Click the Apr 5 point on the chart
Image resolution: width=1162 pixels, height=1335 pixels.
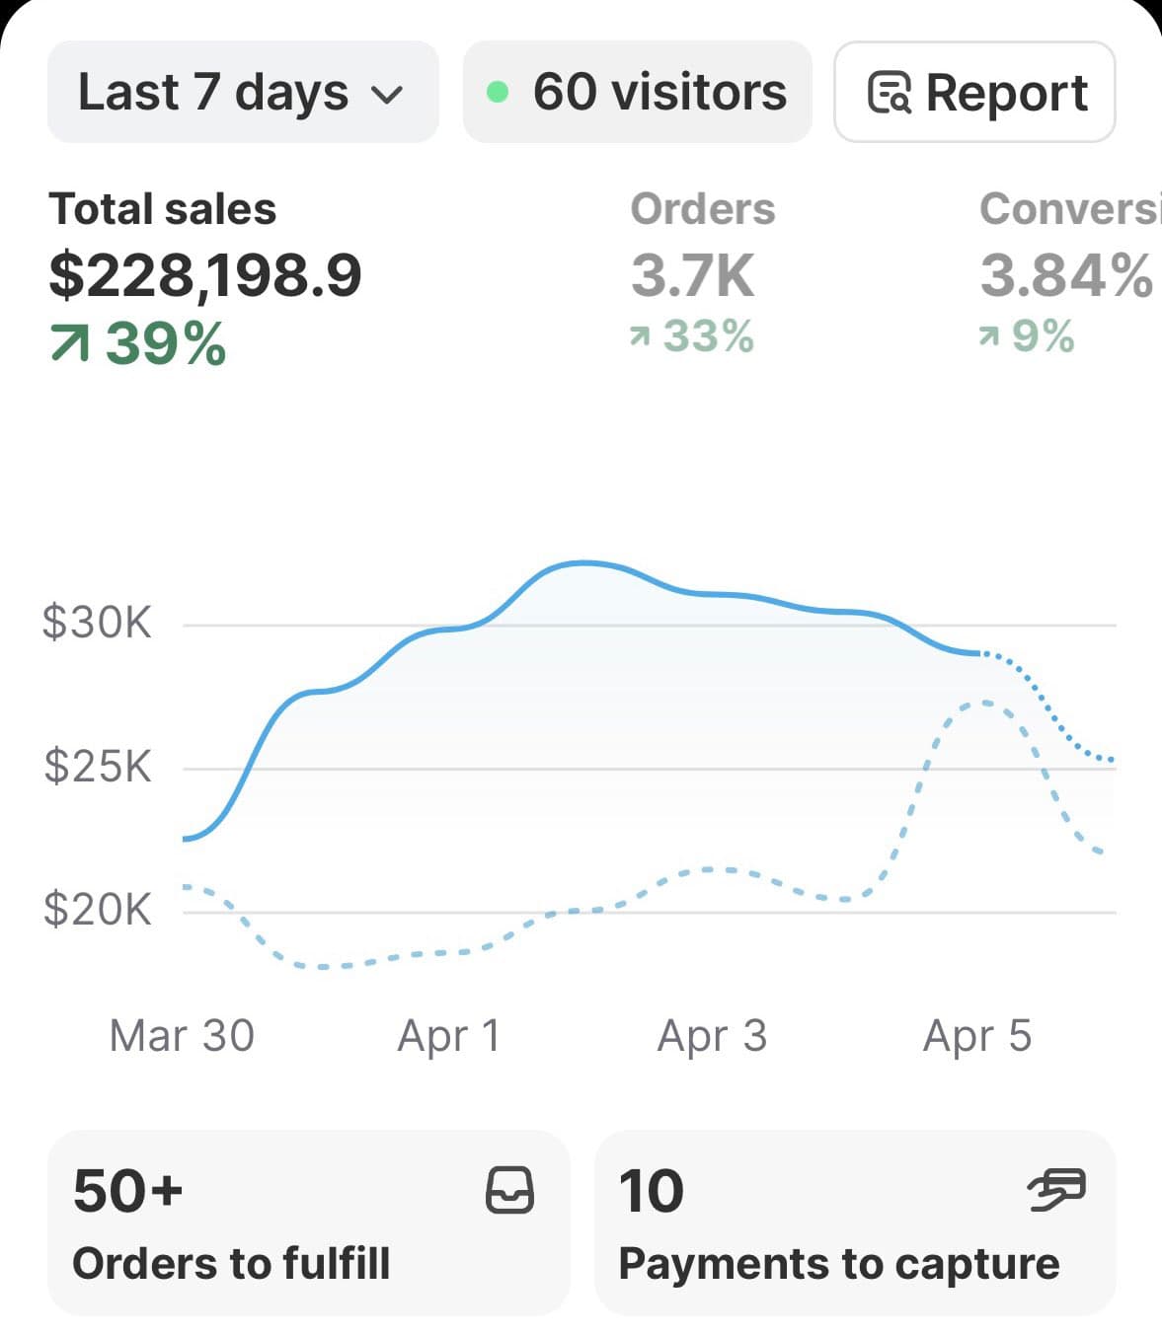pos(978,653)
